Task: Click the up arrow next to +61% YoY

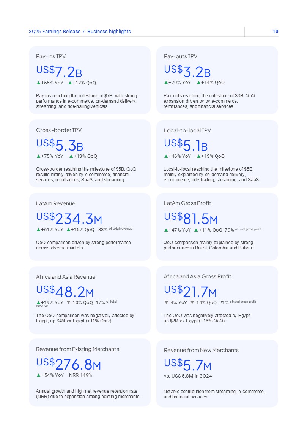Action: (38, 229)
